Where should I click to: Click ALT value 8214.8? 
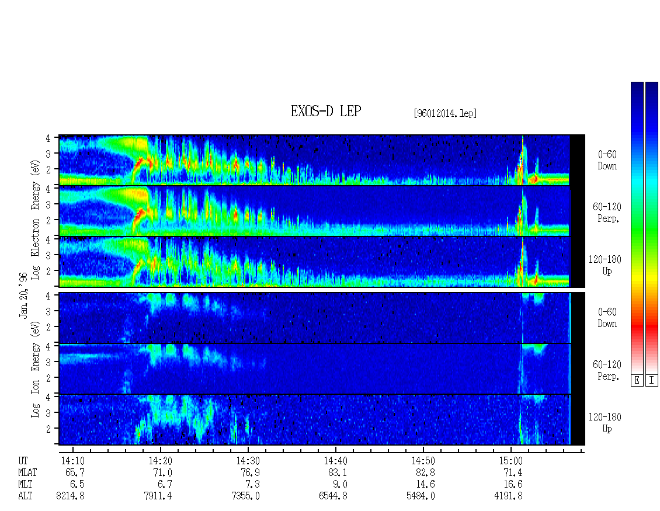tap(70, 496)
